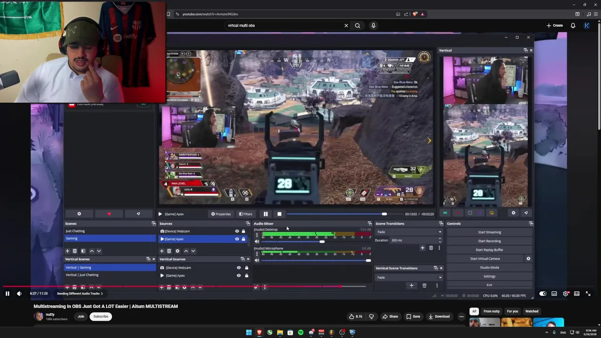Open YouTube subtitles/captions button
The width and height of the screenshot is (601, 338).
[x=554, y=293]
